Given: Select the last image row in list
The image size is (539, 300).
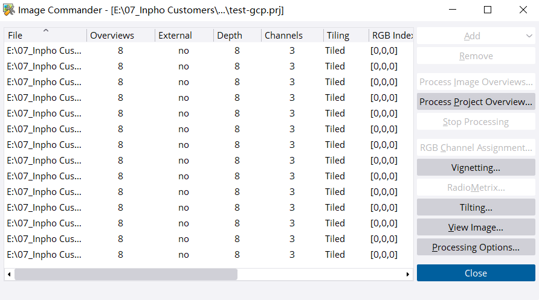Looking at the screenshot, I should tap(44, 255).
